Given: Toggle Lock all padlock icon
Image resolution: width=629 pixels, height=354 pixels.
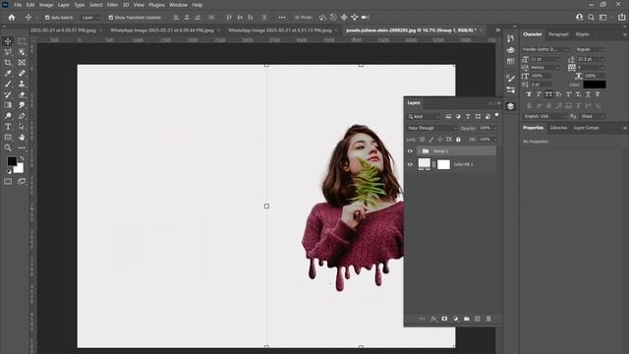Looking at the screenshot, I should click(458, 140).
